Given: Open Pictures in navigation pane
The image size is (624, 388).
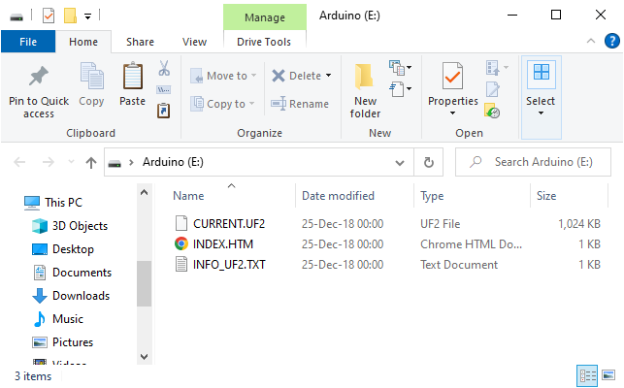Looking at the screenshot, I should [x=73, y=342].
